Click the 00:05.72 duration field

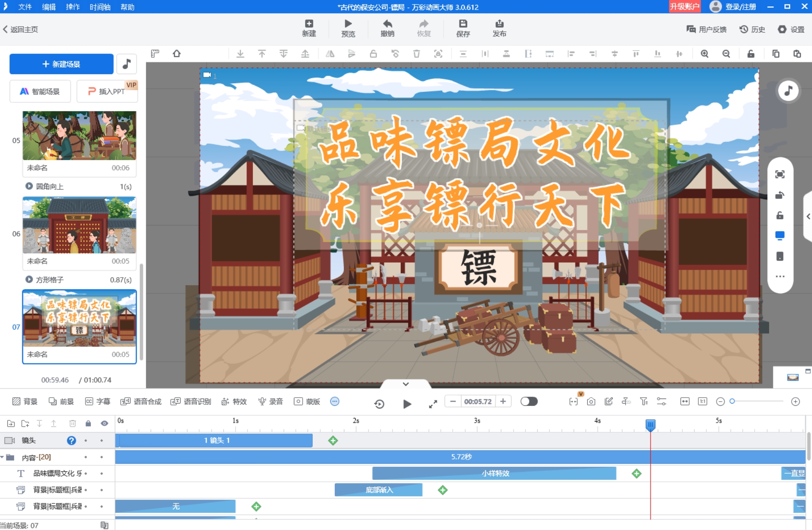(x=478, y=401)
